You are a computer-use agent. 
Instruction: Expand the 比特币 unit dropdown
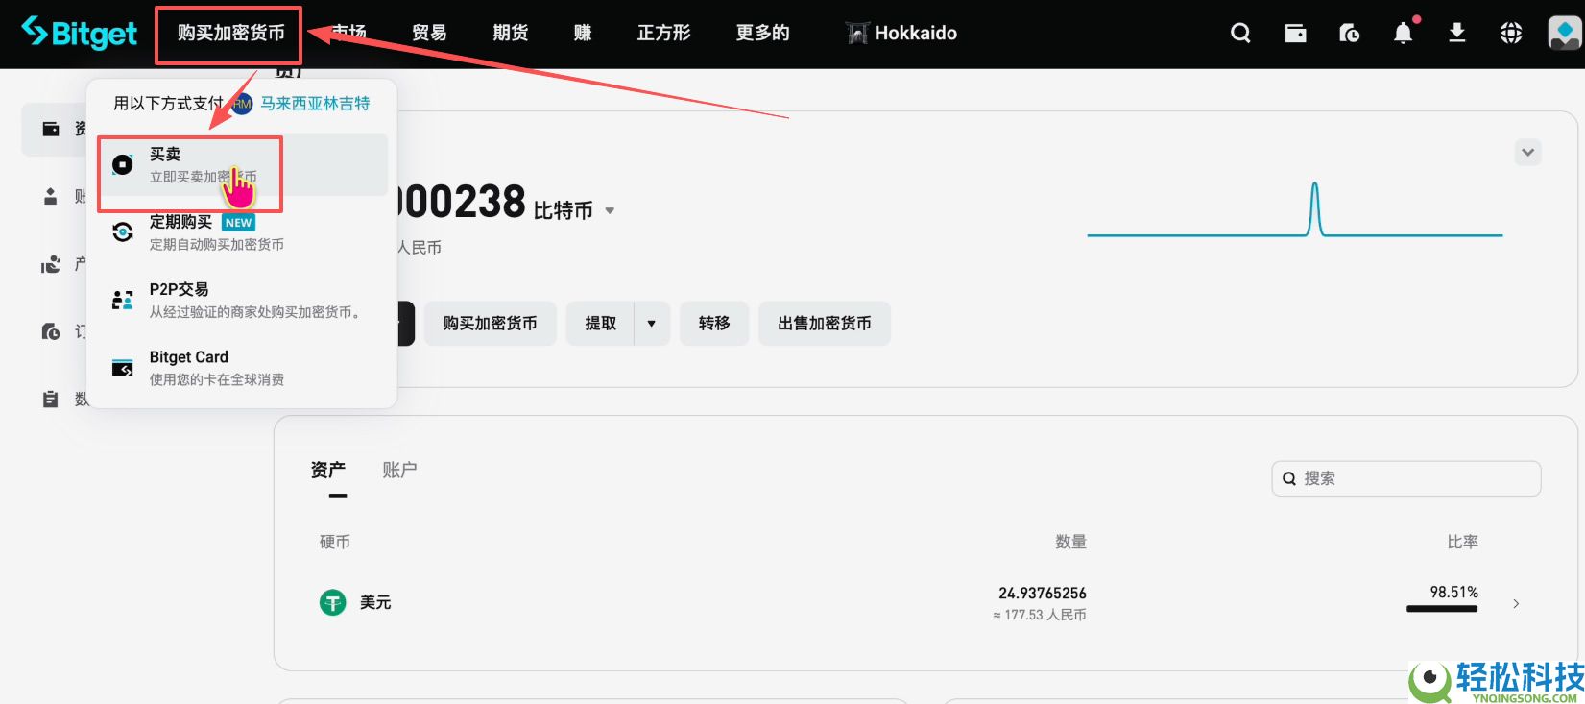[x=610, y=211]
